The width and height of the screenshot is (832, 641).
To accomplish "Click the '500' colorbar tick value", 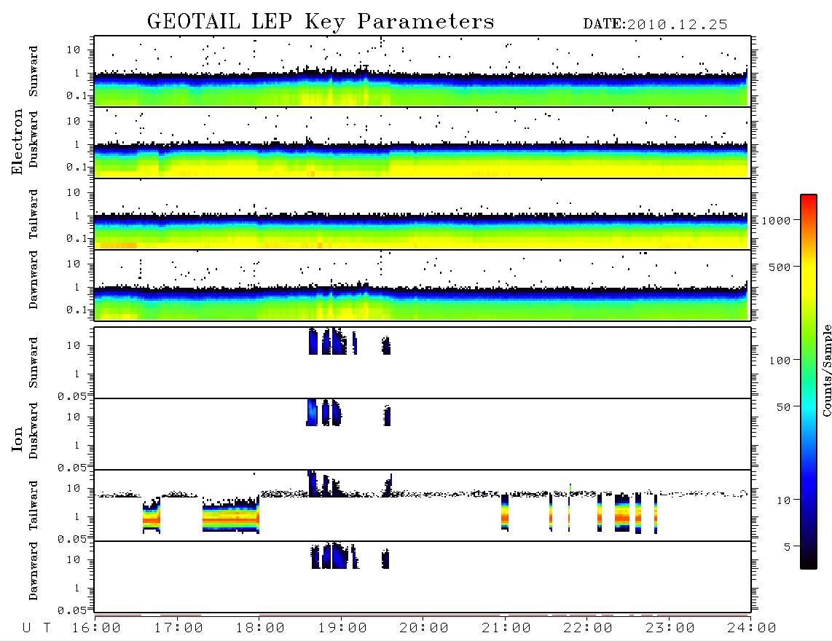I will click(779, 267).
